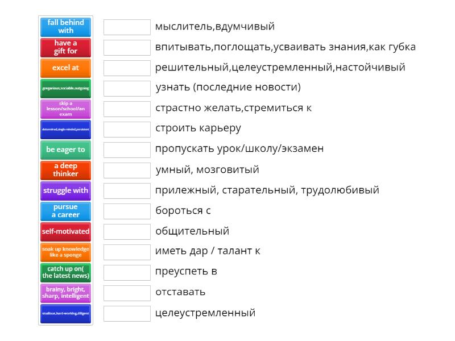The image size is (455, 341).
Task: Pick 'brainy, bright, sharp, intelligent' tile
Action: pyautogui.click(x=65, y=293)
